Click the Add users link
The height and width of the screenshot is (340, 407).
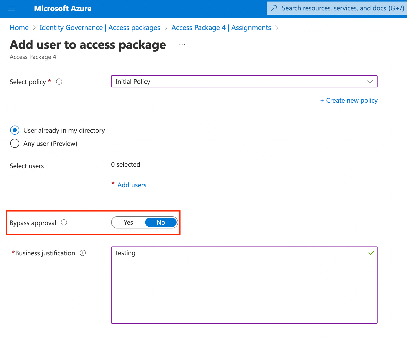(x=132, y=185)
